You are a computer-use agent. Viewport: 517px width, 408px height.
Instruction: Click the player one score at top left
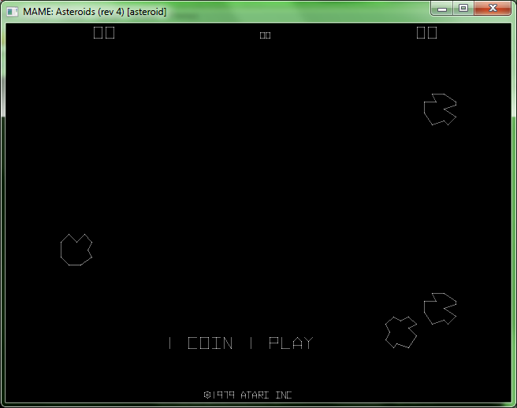[104, 32]
